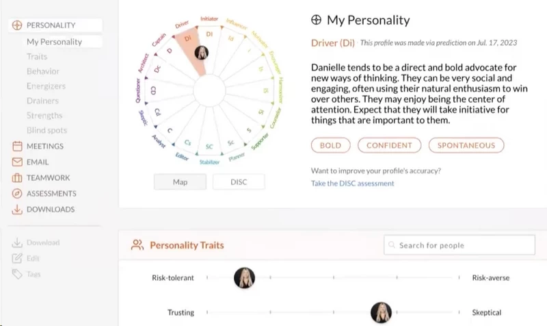Viewport: 547px width, 326px height.
Task: Click the Downloads arrow icon
Action: pos(17,210)
